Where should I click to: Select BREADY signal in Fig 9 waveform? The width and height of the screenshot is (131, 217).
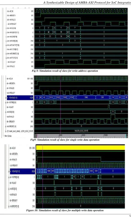[x=12, y=122]
